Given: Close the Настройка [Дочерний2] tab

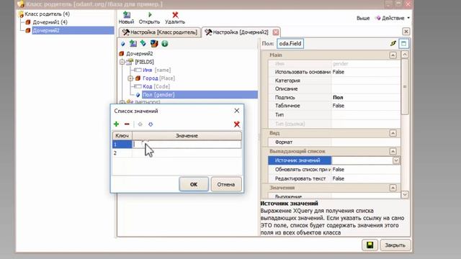Looking at the screenshot, I should point(275,32).
